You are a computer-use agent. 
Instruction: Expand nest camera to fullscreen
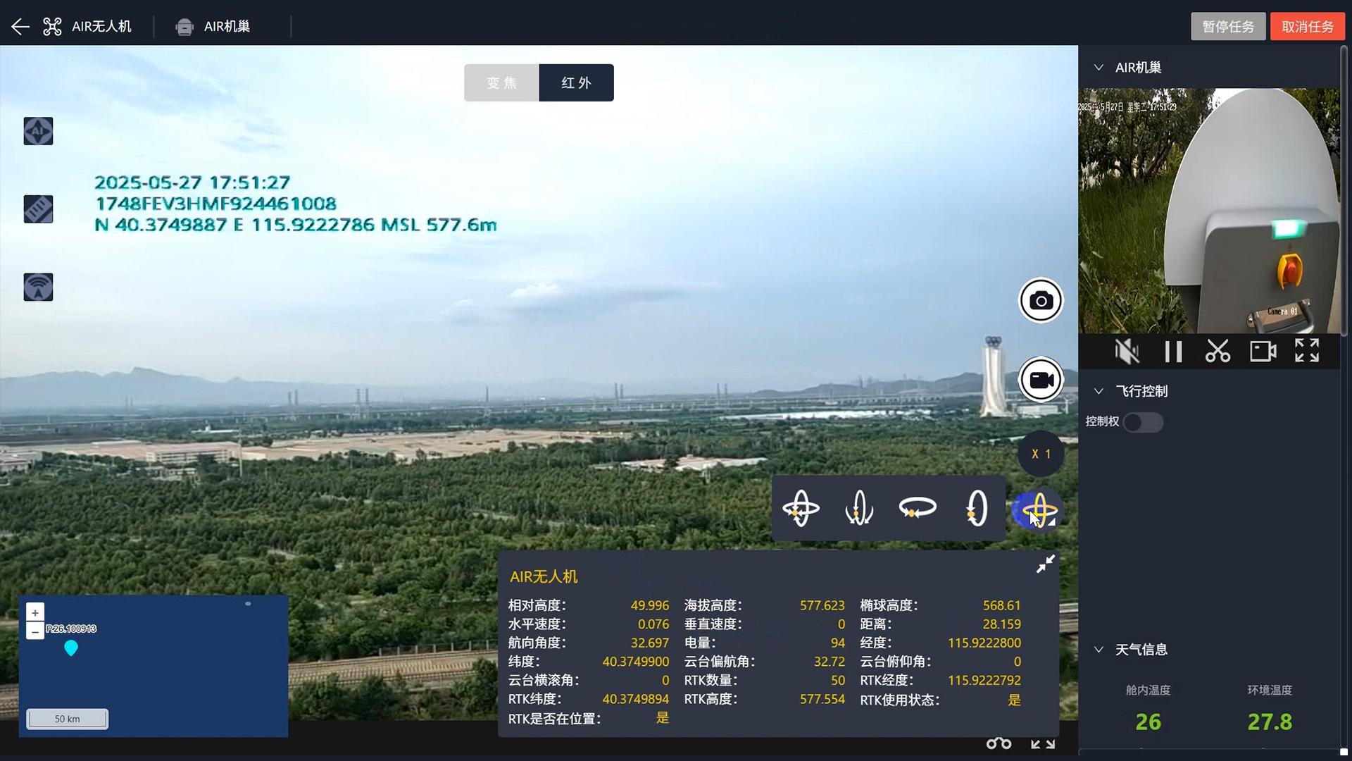[x=1307, y=350]
